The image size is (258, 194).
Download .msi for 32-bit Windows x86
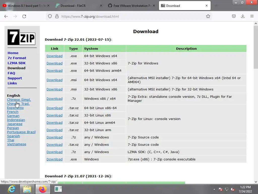(54, 89)
